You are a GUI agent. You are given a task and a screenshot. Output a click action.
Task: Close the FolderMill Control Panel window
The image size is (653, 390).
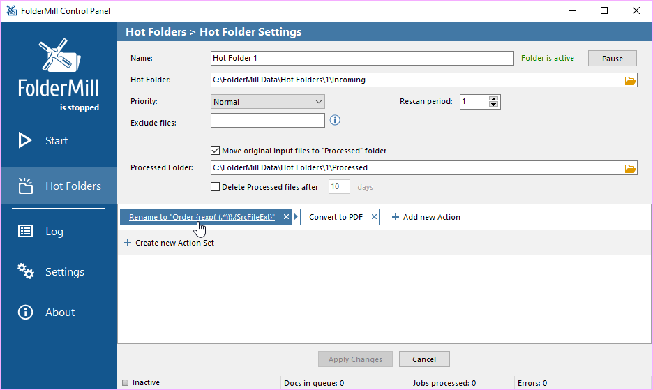click(x=636, y=10)
